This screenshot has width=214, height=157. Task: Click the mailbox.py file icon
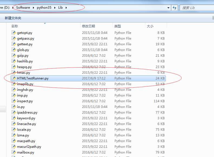[x=14, y=152]
